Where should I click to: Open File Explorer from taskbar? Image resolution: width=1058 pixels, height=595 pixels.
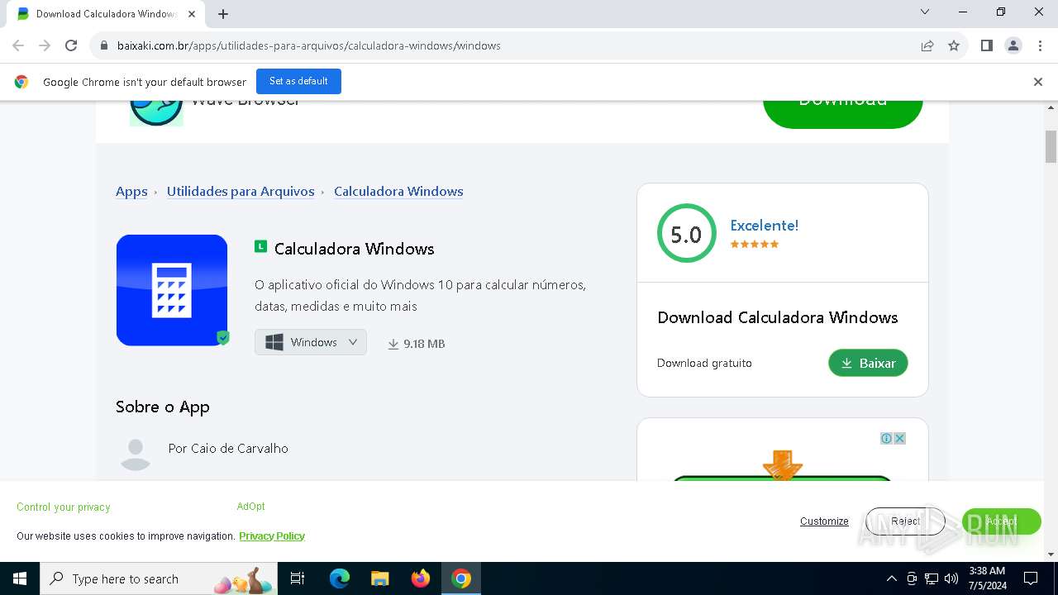point(379,578)
